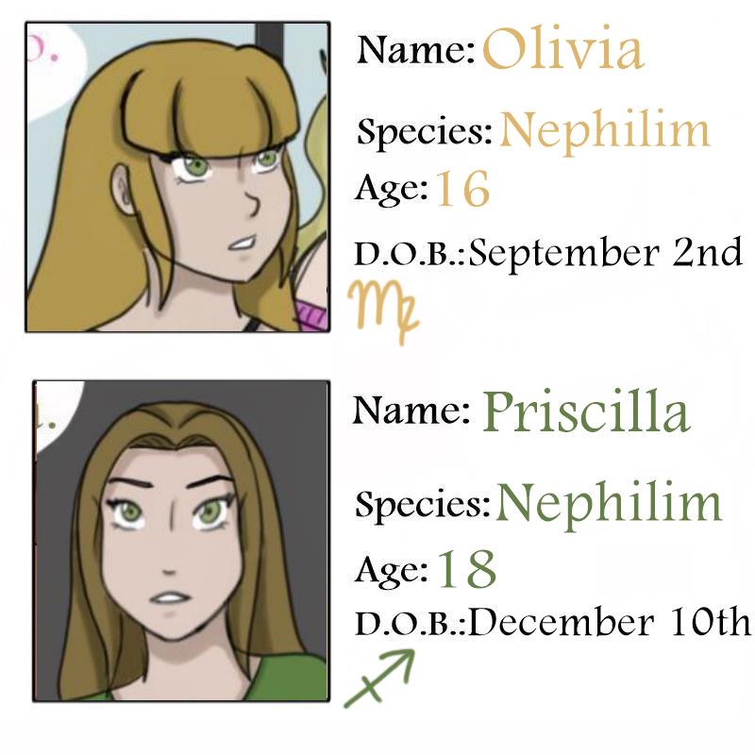Click the Age label above September 2nd
This screenshot has width=755, height=755.
(x=392, y=189)
